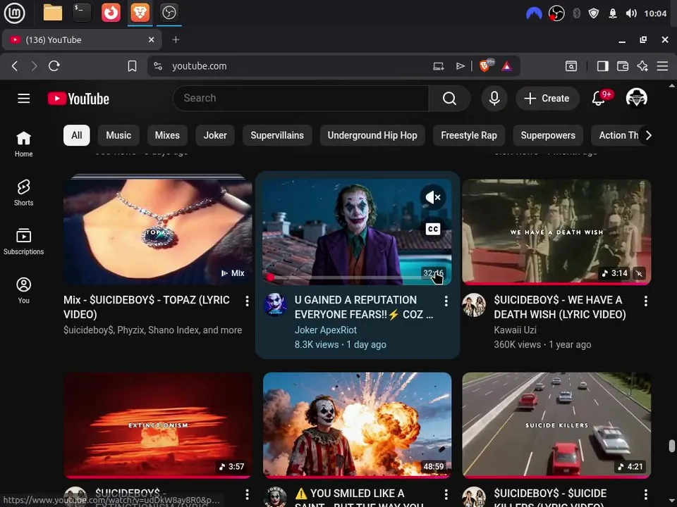Image resolution: width=677 pixels, height=507 pixels.
Task: Launch the Terminal from panel
Action: (82, 13)
